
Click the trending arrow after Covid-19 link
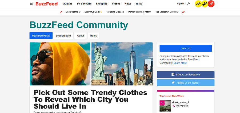point(183,12)
